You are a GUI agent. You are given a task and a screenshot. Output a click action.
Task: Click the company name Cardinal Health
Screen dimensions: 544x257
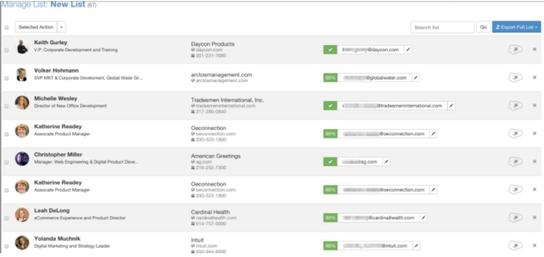pyautogui.click(x=210, y=212)
